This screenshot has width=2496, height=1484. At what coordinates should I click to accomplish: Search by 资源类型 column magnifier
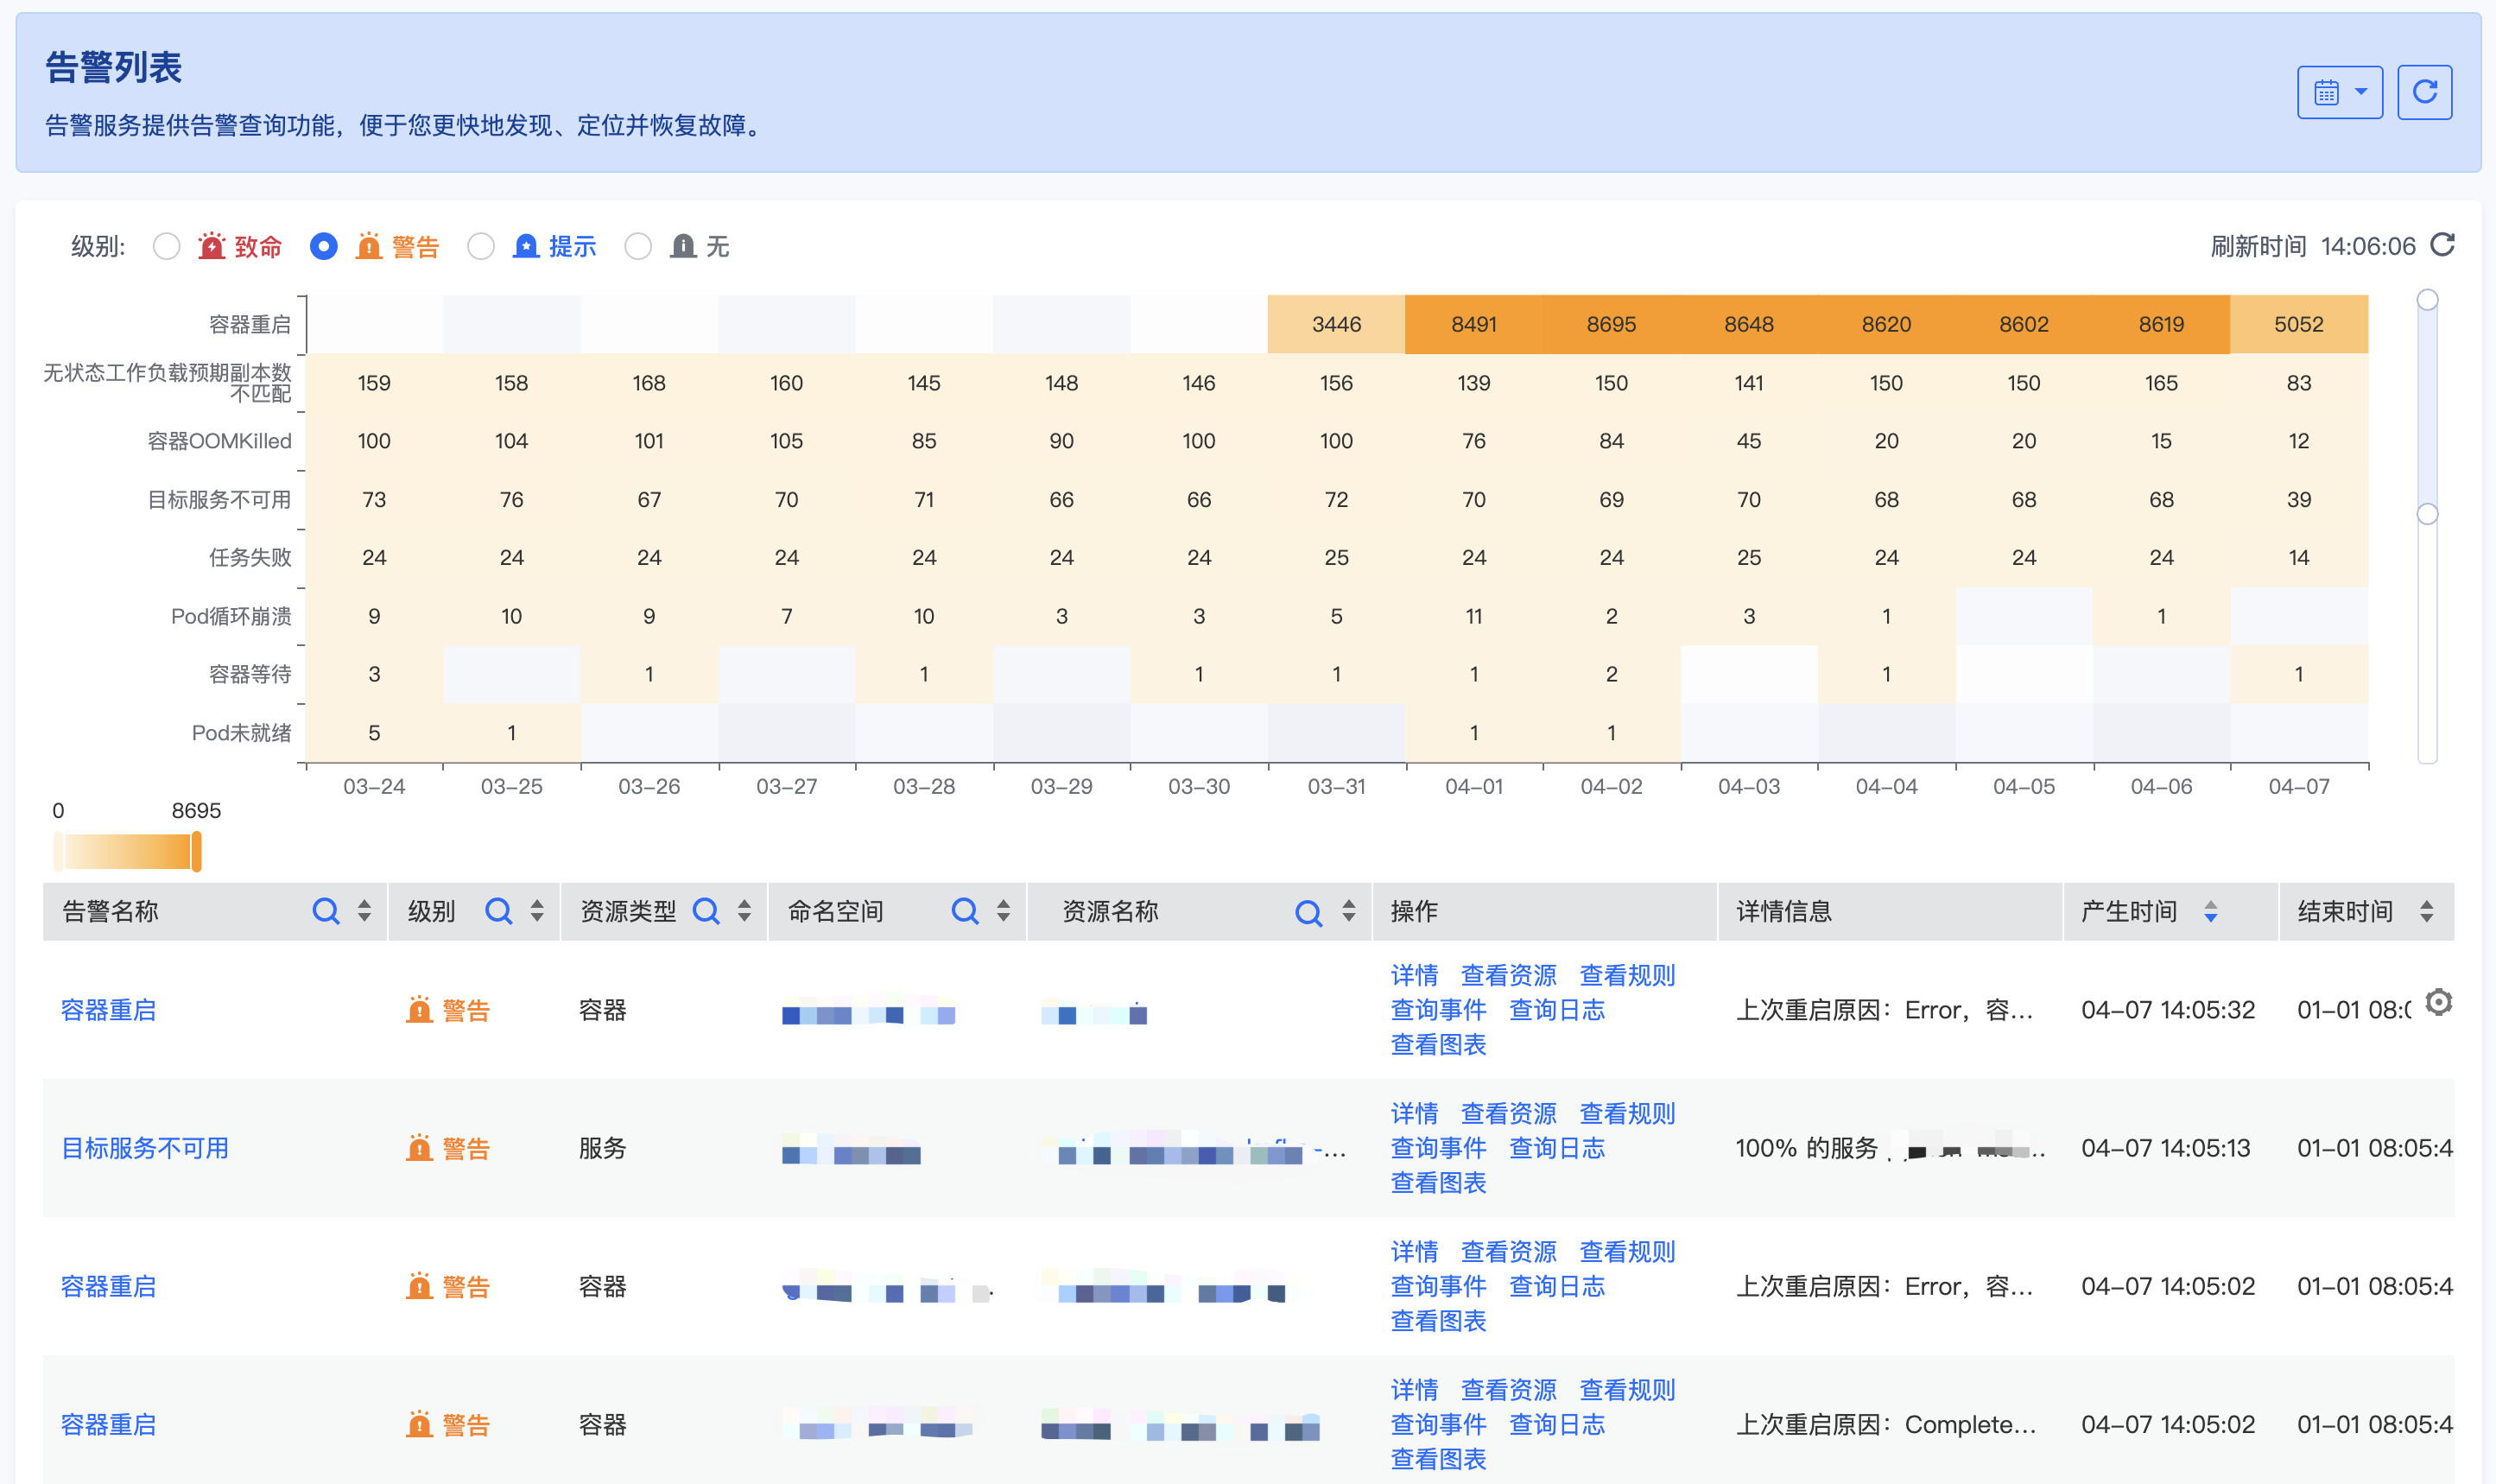tap(706, 911)
